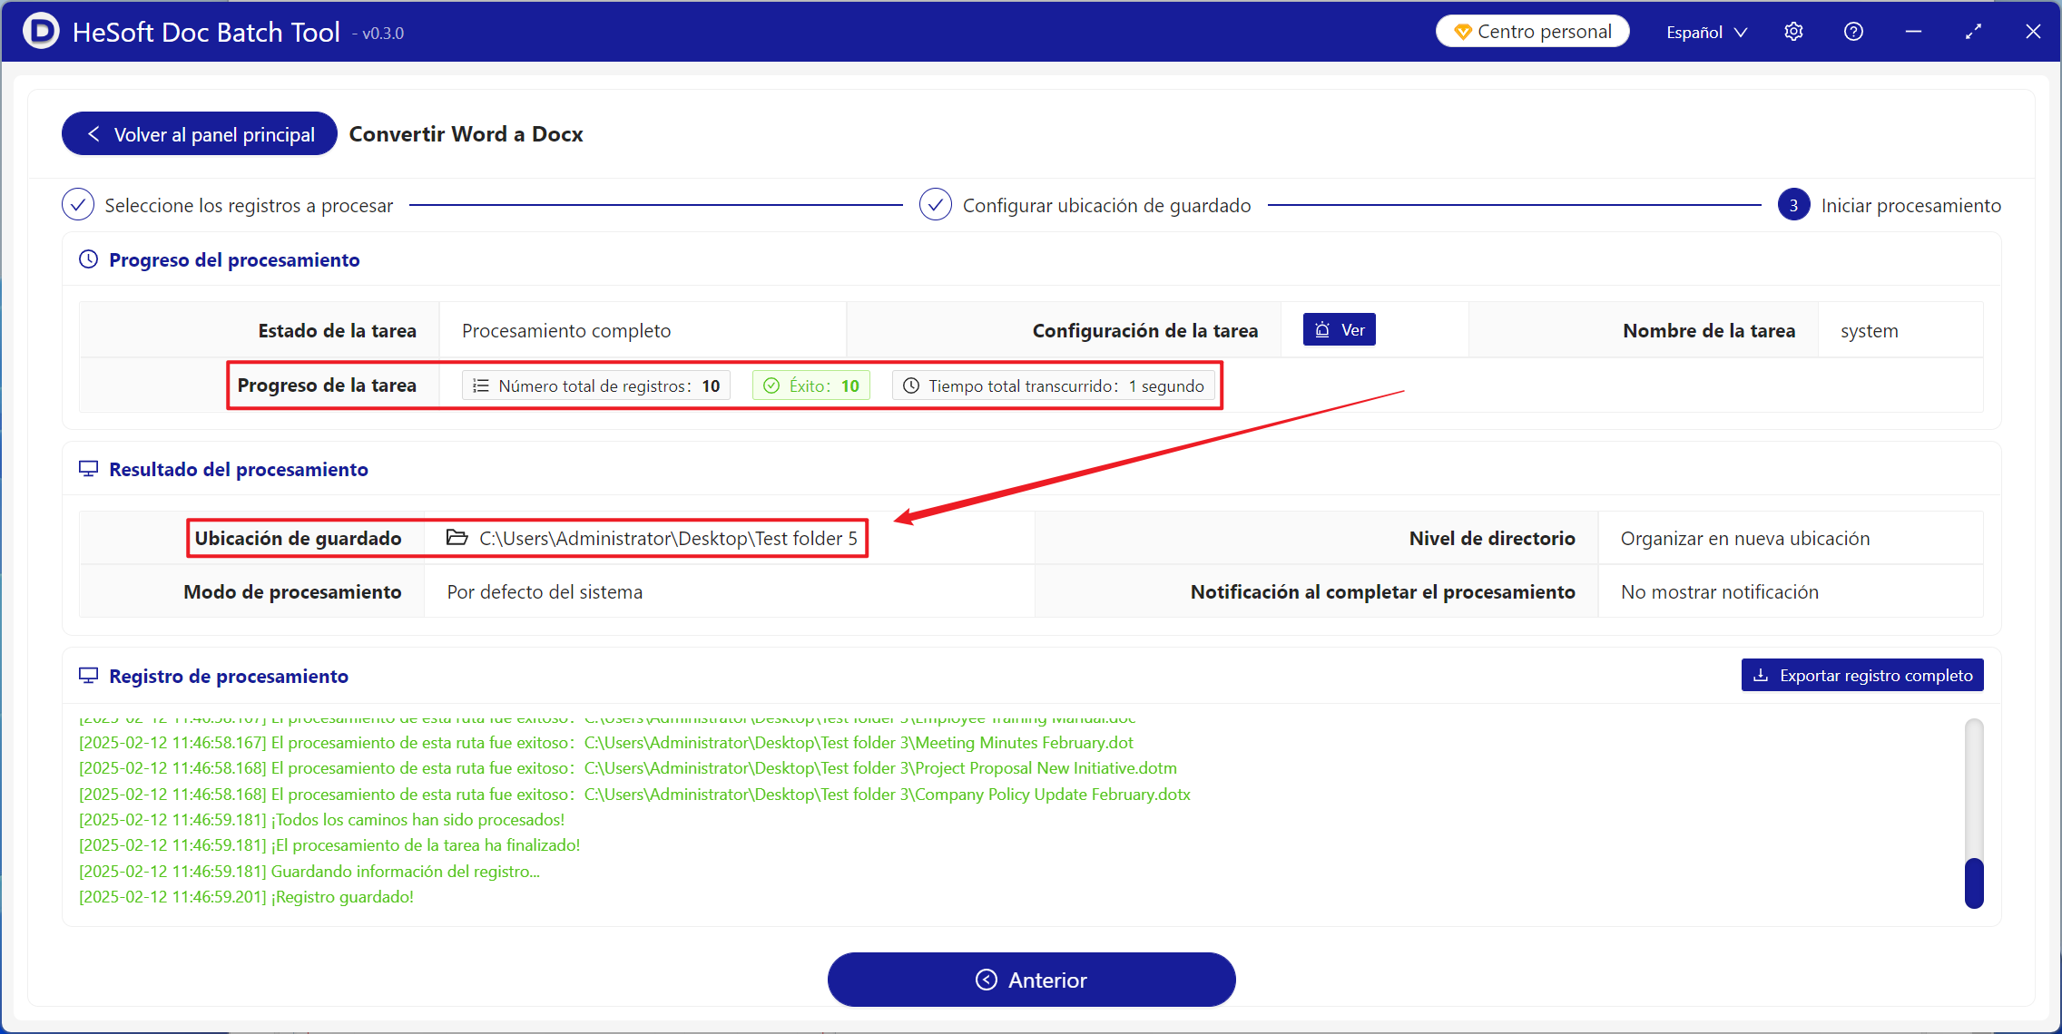The height and width of the screenshot is (1034, 2062).
Task: Click the v0.3.0 version label
Action: (x=379, y=34)
